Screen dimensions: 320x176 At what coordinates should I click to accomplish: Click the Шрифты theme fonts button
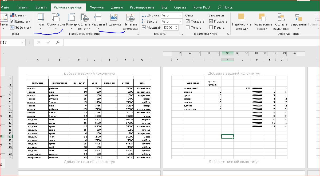point(21,21)
